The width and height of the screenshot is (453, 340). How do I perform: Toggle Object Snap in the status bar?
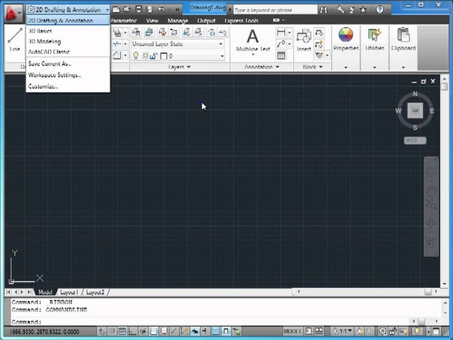pyautogui.click(x=154, y=331)
